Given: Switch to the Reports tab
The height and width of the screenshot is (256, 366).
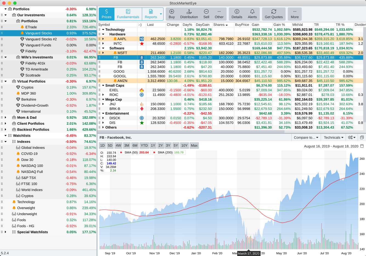Looking at the screenshot, I should tap(151, 14).
